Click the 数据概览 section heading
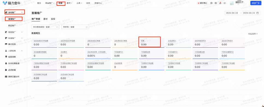 pyautogui.click(x=36, y=33)
